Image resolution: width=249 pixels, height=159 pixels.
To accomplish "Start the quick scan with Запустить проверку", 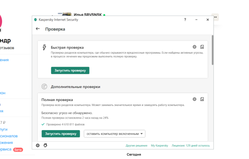I will pyautogui.click(x=70, y=70).
